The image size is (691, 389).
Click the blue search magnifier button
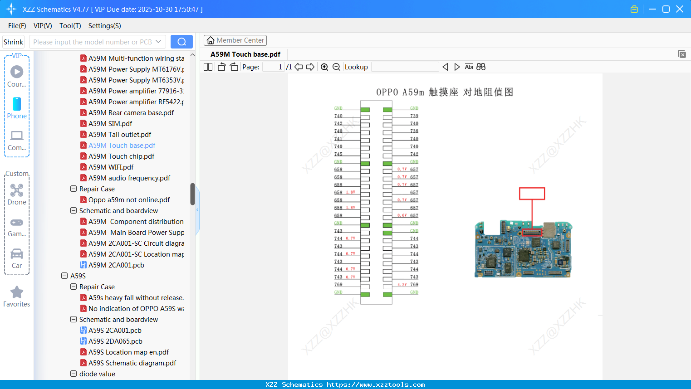coord(181,42)
